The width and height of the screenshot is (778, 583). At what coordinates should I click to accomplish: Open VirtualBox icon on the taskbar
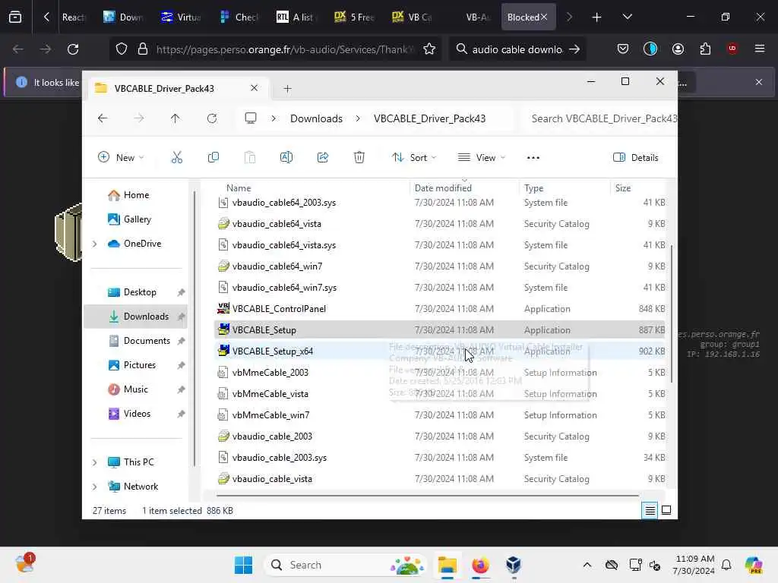[x=514, y=565]
